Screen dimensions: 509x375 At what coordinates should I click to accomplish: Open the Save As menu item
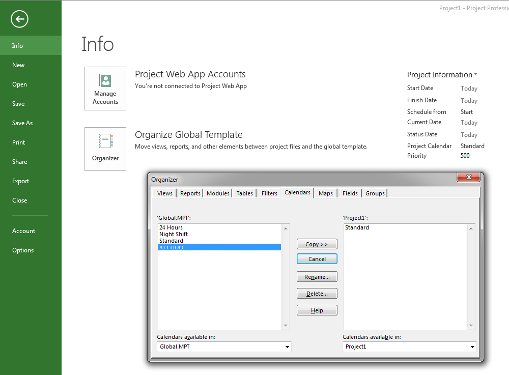tap(22, 123)
